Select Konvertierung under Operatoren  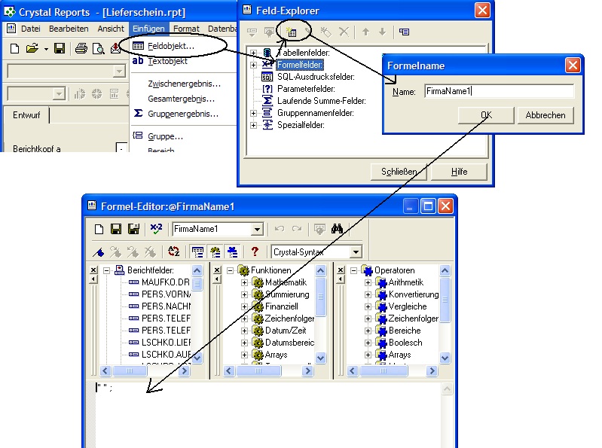click(x=414, y=294)
